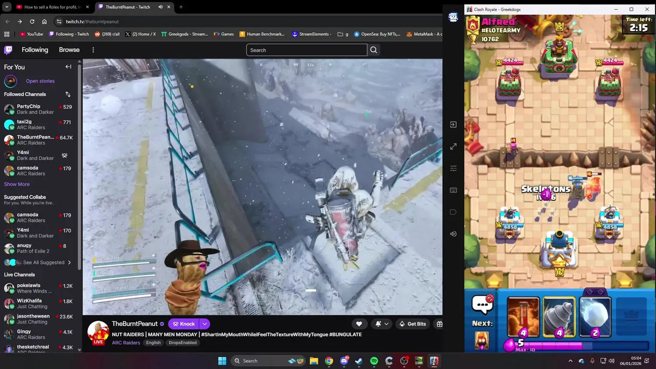Click the fullscreen arrows icon in emulator sidebar
The image size is (656, 369).
pos(453,147)
